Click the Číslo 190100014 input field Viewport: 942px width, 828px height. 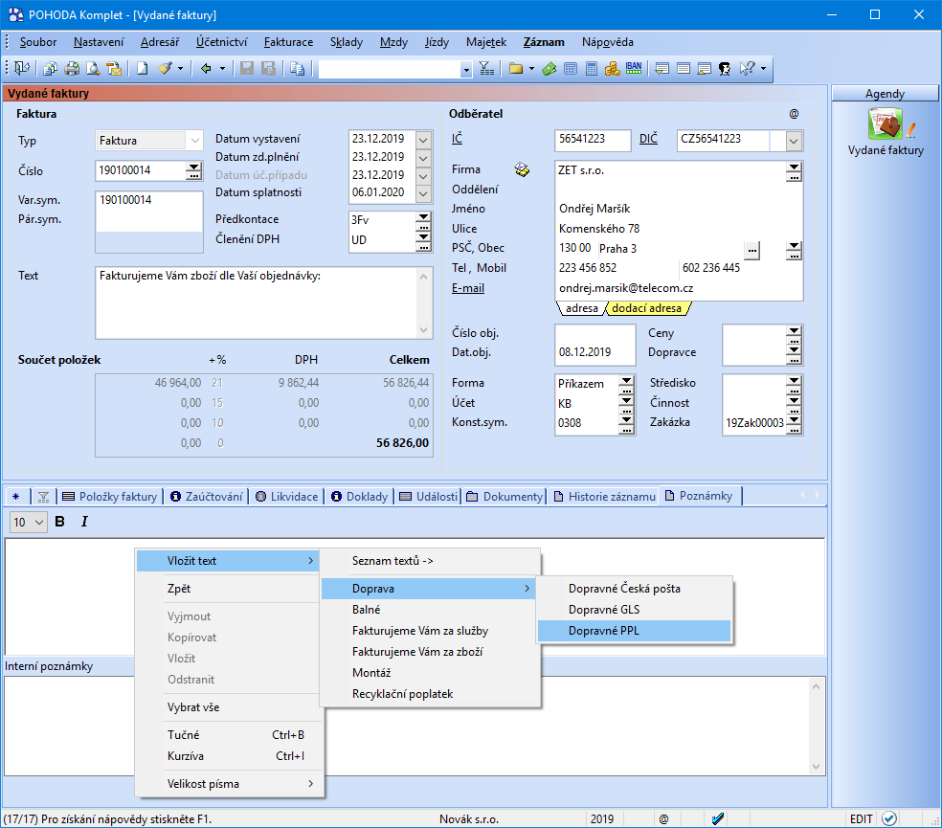pos(141,170)
